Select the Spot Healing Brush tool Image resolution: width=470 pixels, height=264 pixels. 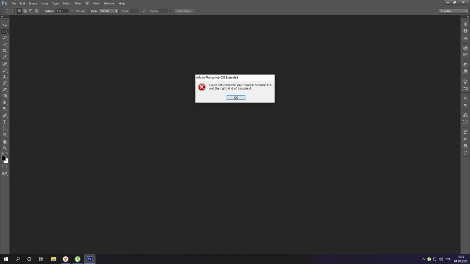(5, 64)
